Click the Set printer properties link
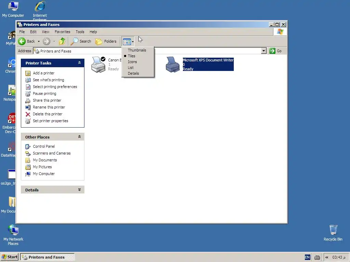The width and height of the screenshot is (350, 262). 51,121
